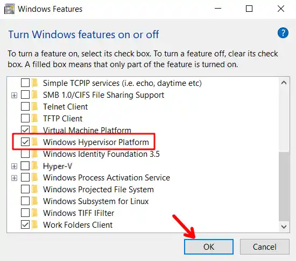
Task: Click folder icon beside TFTP Client
Action: [x=35, y=119]
